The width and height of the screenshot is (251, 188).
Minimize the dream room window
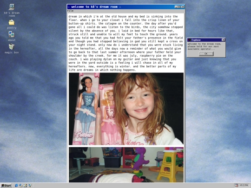pyautogui.click(x=176, y=6)
